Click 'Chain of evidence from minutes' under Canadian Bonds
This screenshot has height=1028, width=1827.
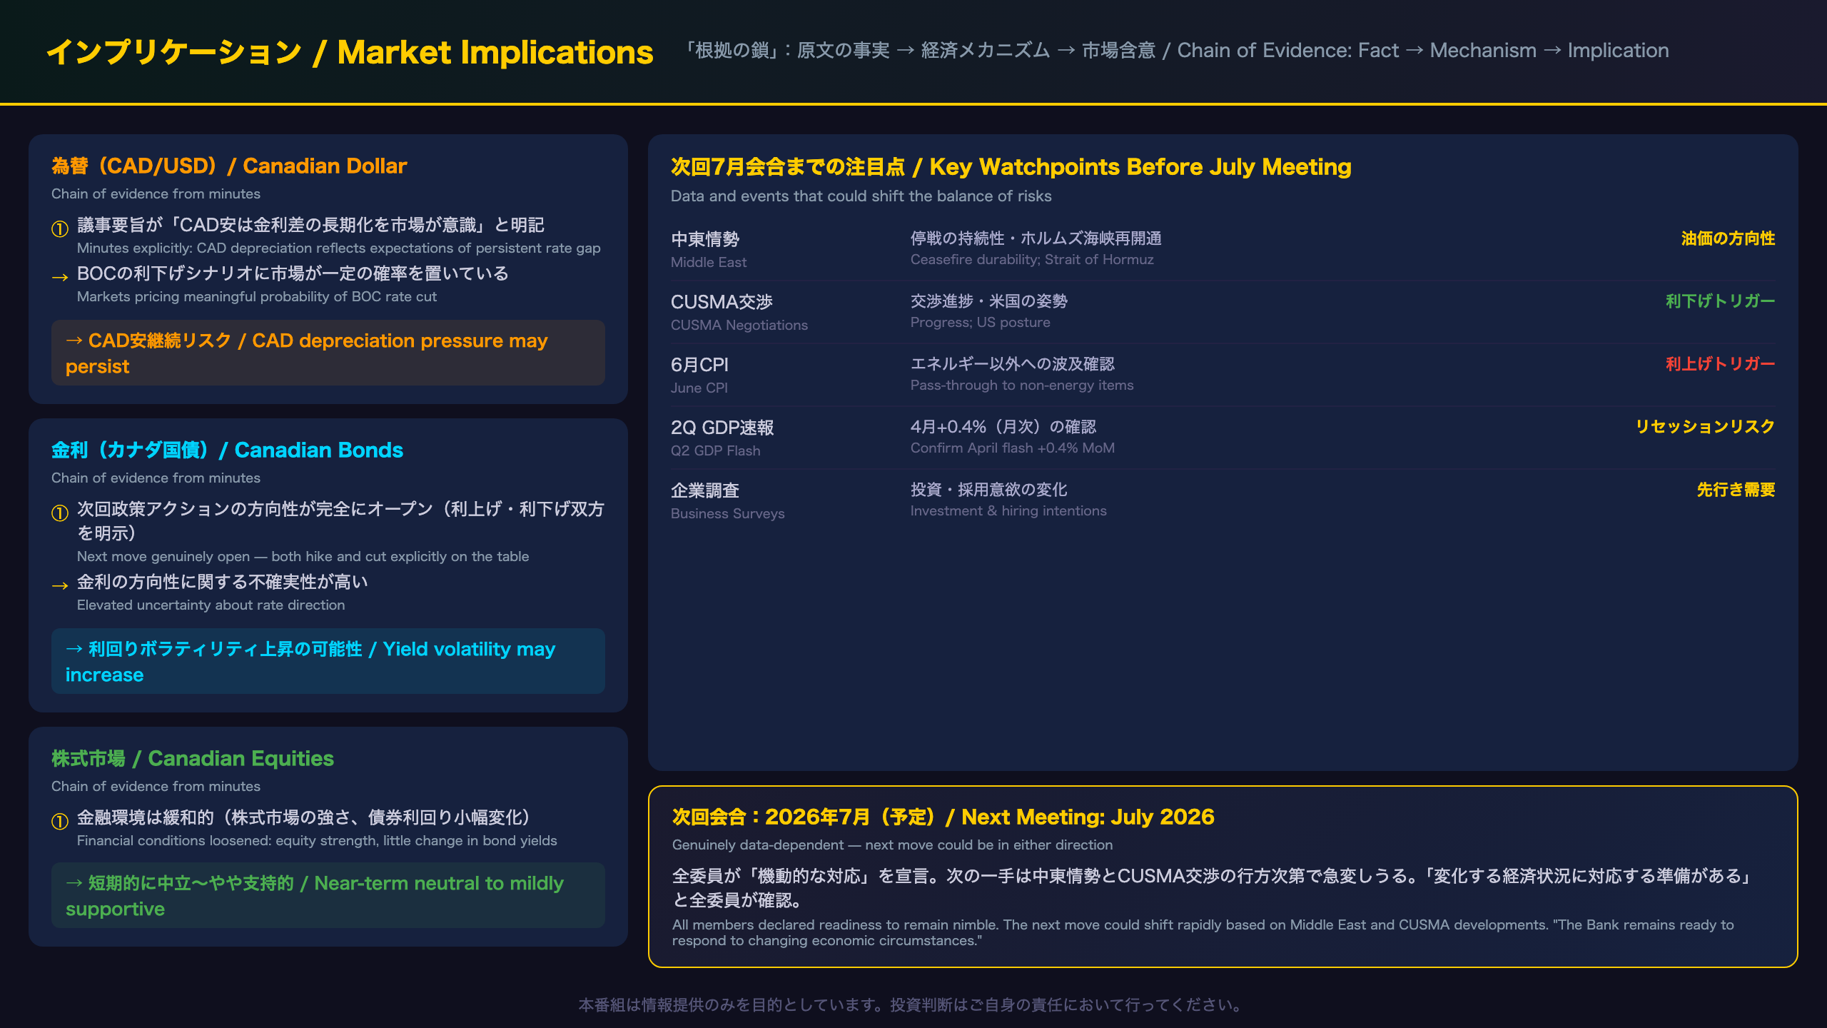tap(156, 478)
